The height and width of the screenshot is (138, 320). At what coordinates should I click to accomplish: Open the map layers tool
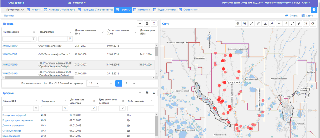click(x=237, y=24)
